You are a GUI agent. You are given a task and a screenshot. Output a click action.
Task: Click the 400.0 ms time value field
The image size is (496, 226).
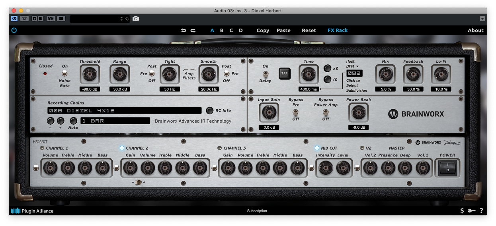pos(309,89)
